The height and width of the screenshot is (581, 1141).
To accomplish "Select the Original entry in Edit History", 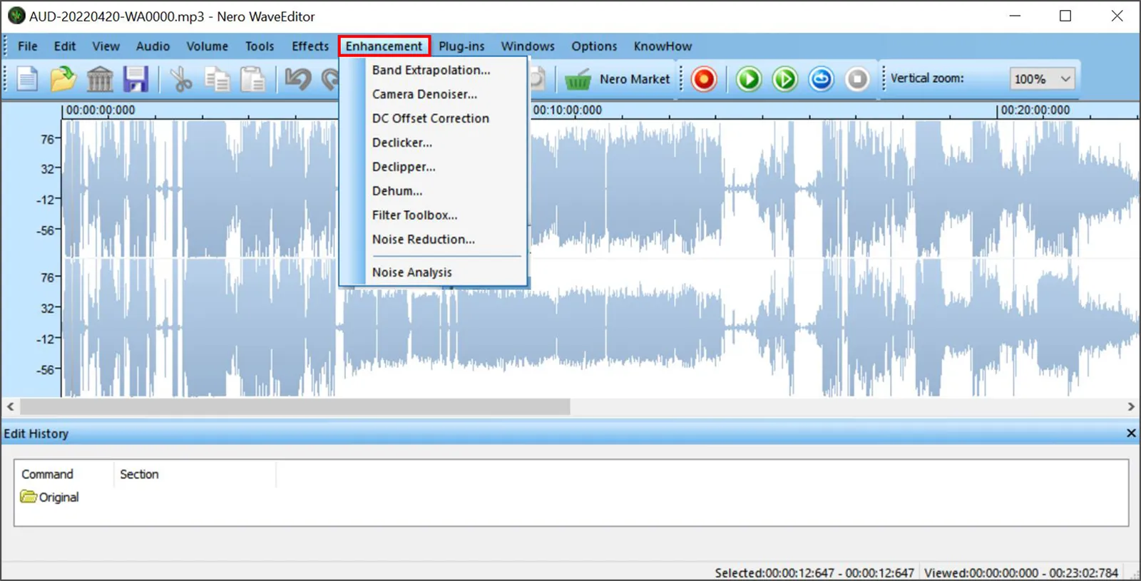I will point(50,497).
